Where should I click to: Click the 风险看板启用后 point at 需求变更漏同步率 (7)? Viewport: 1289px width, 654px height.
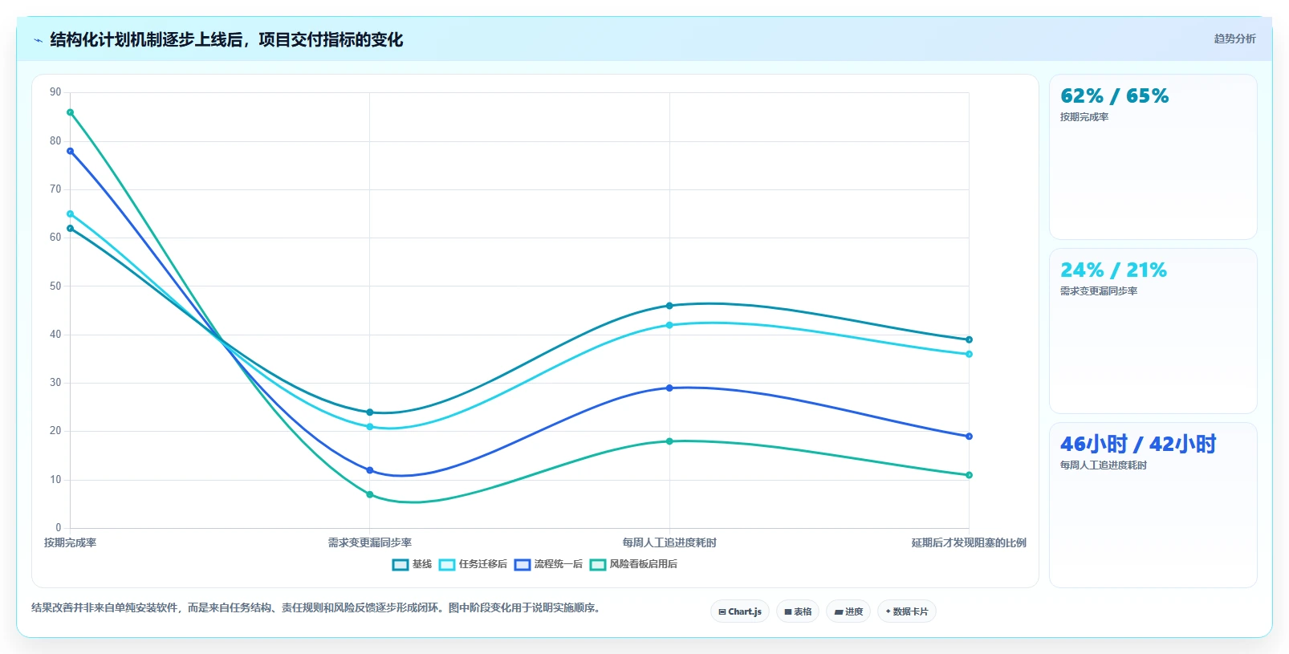[x=370, y=494]
